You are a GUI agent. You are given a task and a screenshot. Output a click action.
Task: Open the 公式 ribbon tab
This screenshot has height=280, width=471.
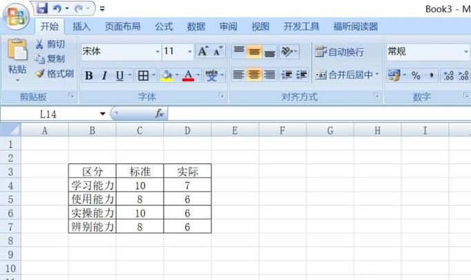[x=164, y=26]
